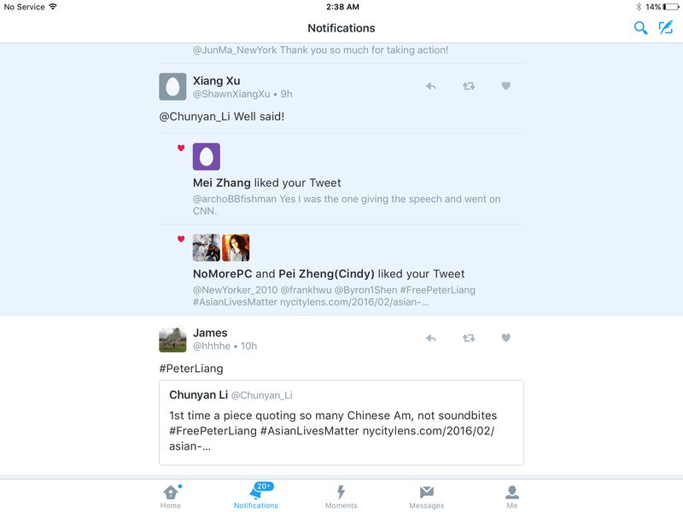Open the Messages tab
683x512 pixels.
pos(426,497)
